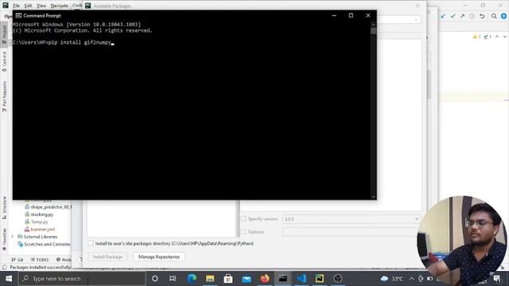This screenshot has height=286, width=509.
Task: Expand External Libraries tree node
Action: pos(13,237)
